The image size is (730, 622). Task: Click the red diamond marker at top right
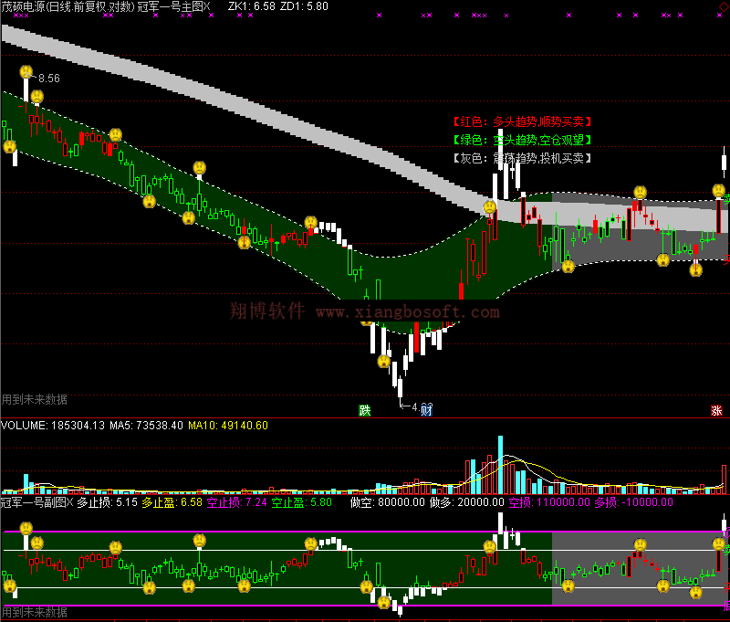tap(725, 8)
